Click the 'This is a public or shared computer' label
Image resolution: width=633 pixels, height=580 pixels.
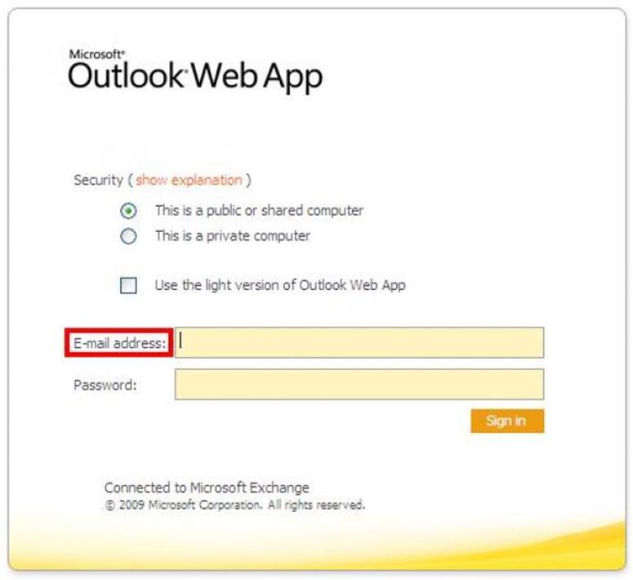pyautogui.click(x=259, y=211)
